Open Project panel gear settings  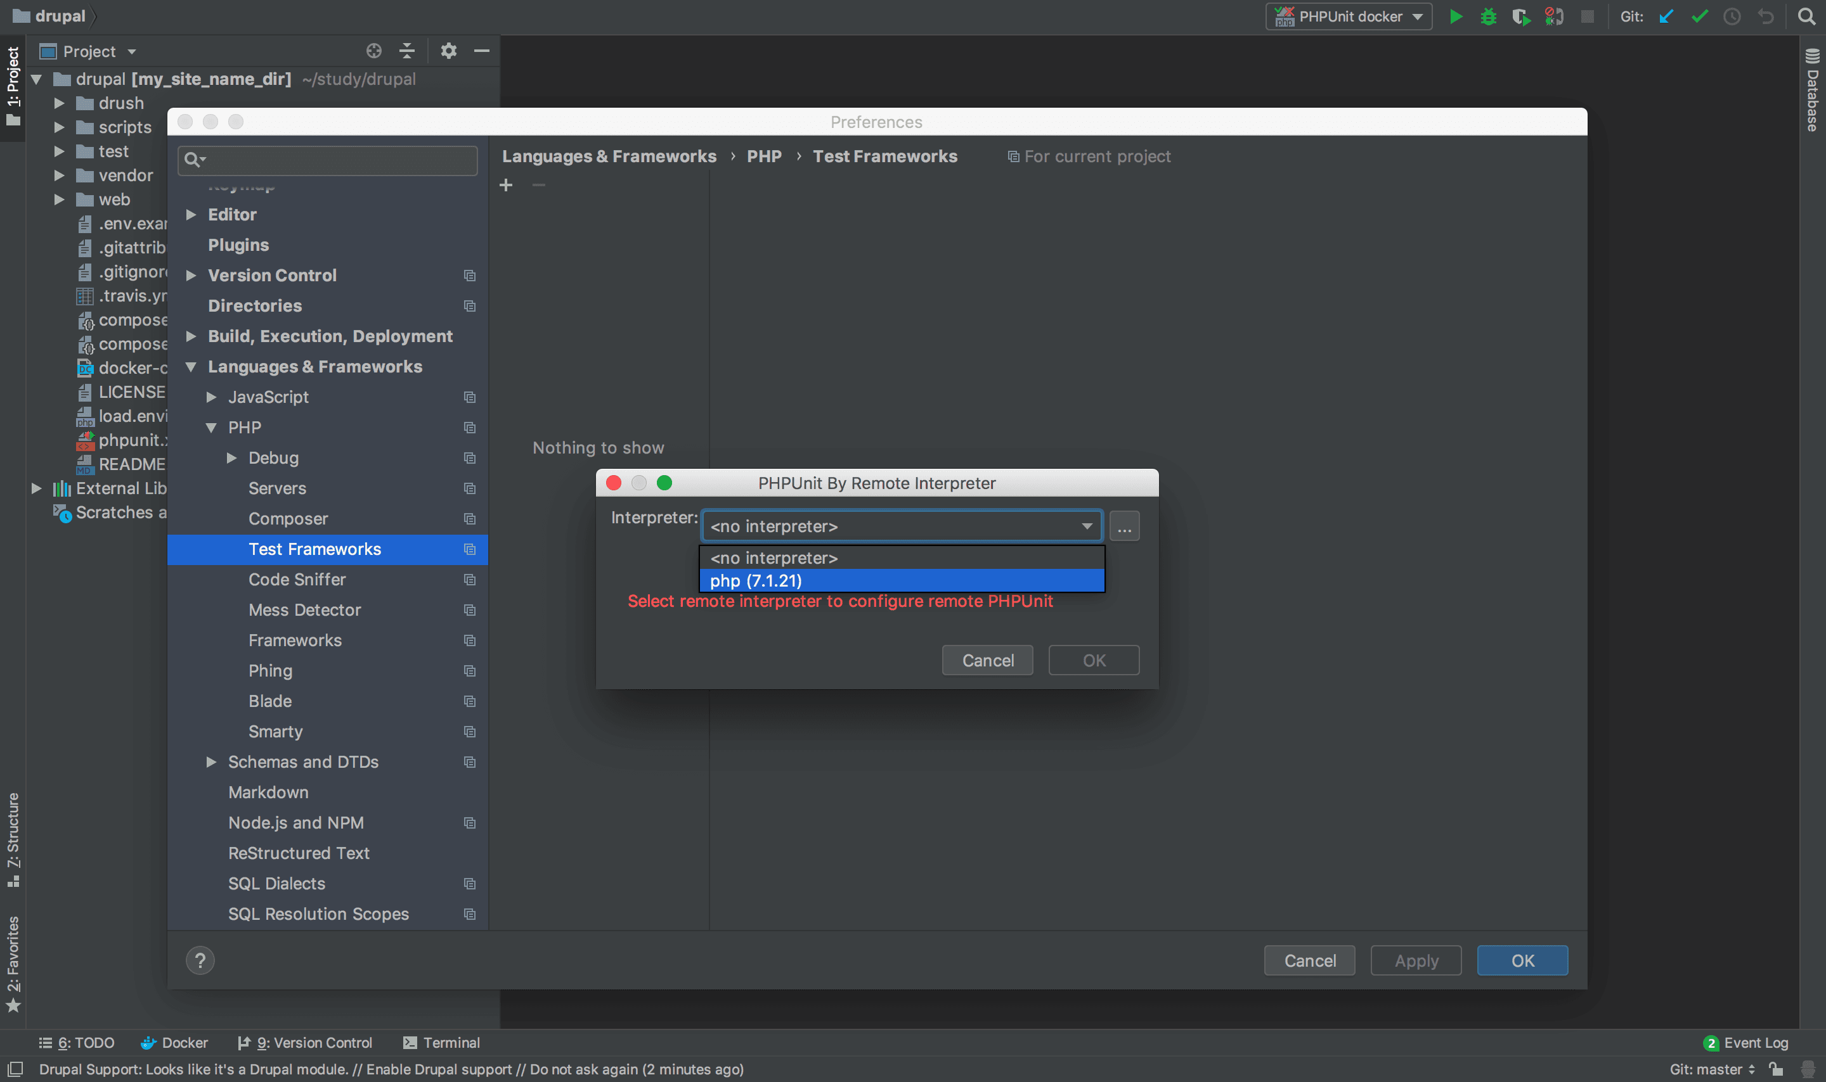pos(448,50)
